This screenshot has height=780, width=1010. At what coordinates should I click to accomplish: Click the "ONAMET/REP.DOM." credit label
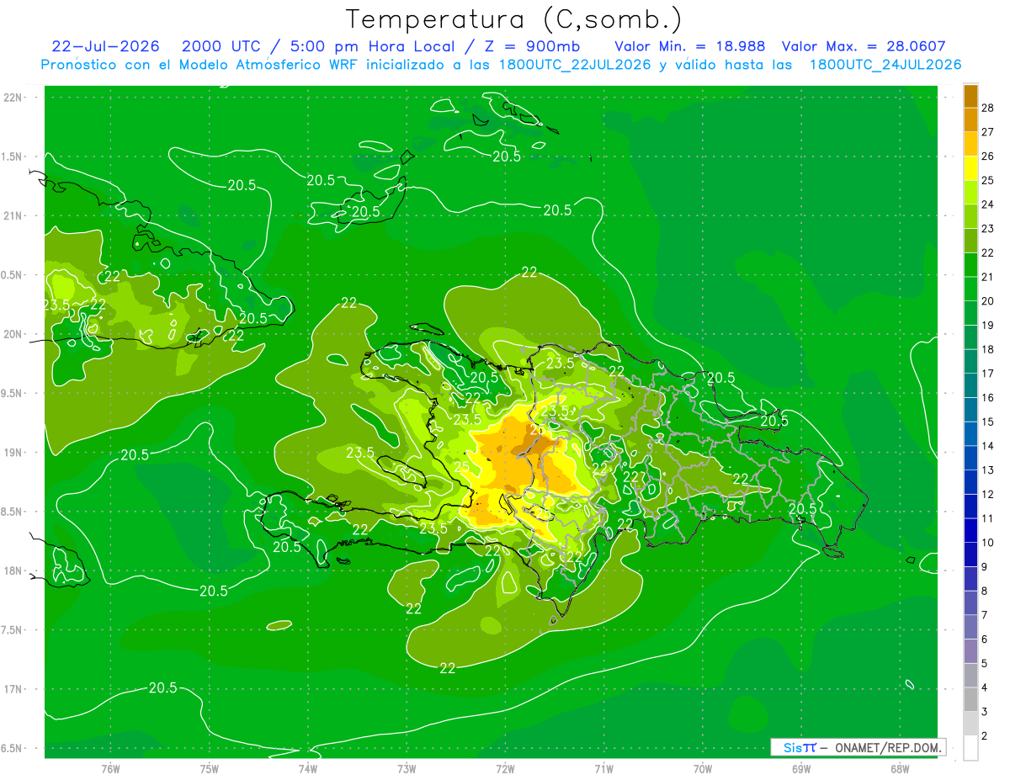click(886, 747)
